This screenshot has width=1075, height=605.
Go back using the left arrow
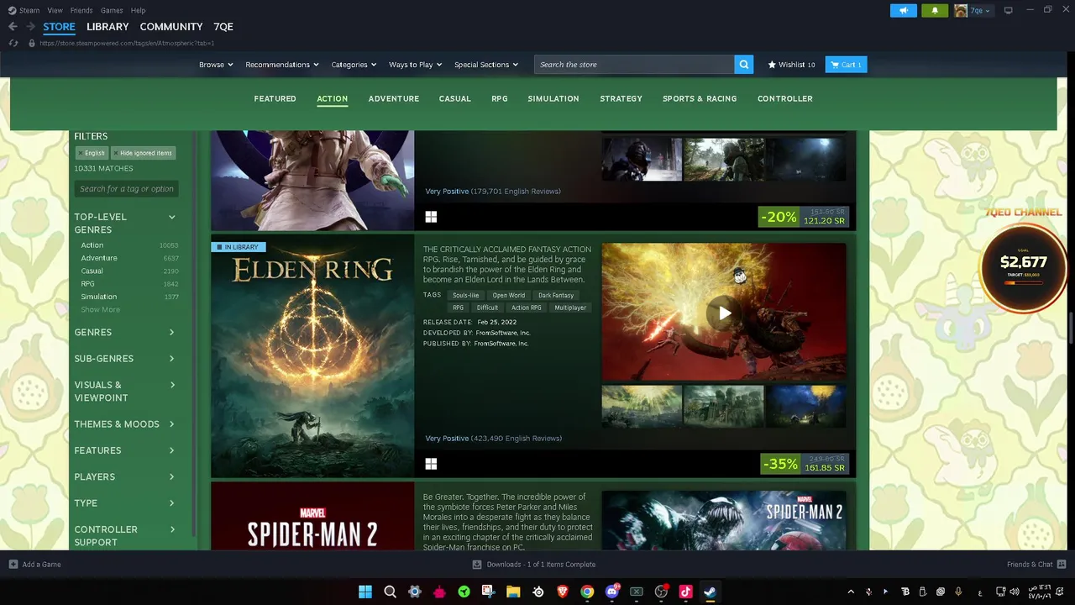[x=13, y=27]
